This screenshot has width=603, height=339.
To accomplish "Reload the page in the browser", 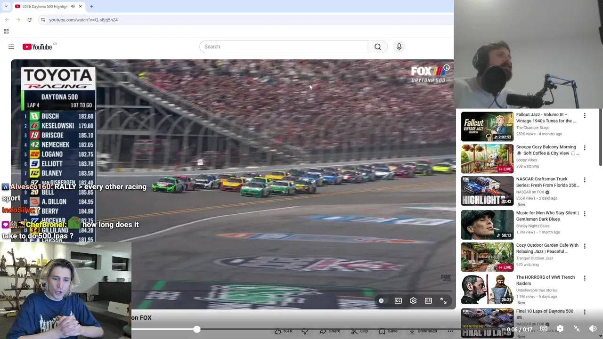I will click(29, 20).
